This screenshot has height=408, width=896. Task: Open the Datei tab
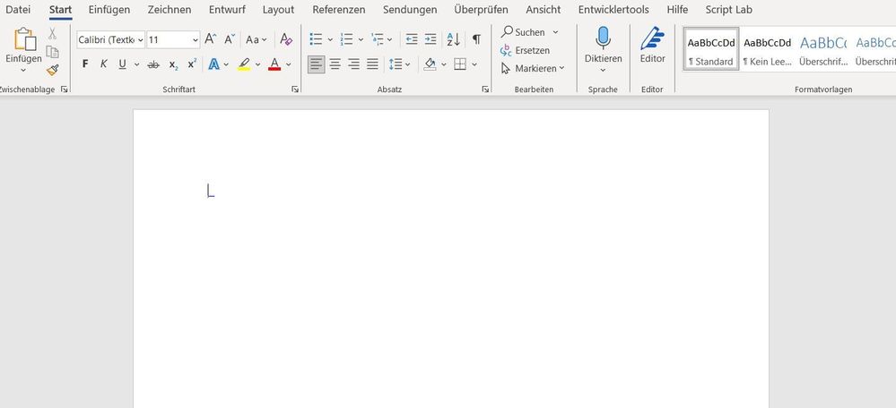[x=18, y=10]
